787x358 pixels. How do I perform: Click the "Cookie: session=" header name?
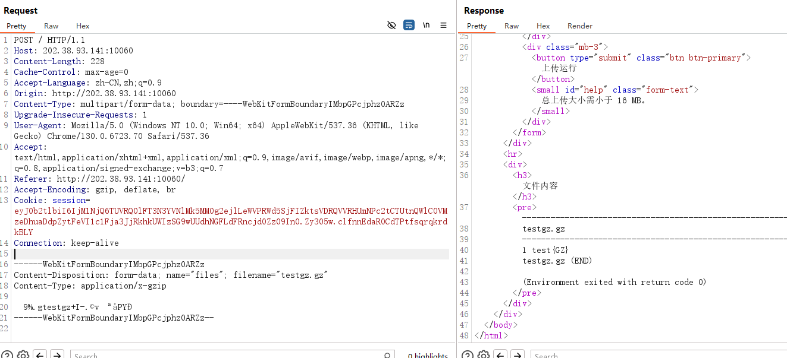pyautogui.click(x=52, y=200)
